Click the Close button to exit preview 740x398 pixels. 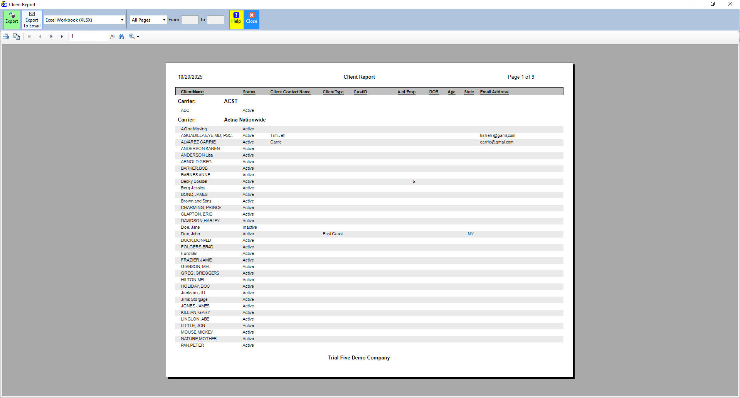[251, 19]
